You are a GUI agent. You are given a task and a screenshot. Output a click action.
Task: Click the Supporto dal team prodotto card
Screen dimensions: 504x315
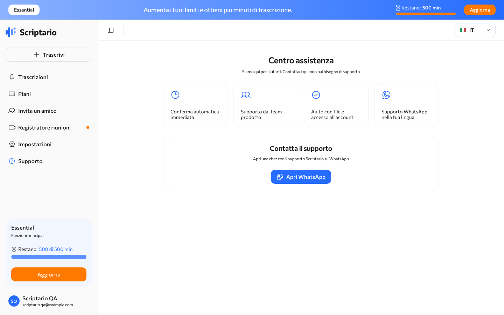coord(266,105)
